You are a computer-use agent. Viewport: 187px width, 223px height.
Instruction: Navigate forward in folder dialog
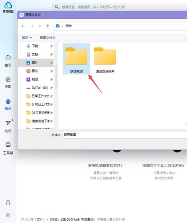click(32, 26)
